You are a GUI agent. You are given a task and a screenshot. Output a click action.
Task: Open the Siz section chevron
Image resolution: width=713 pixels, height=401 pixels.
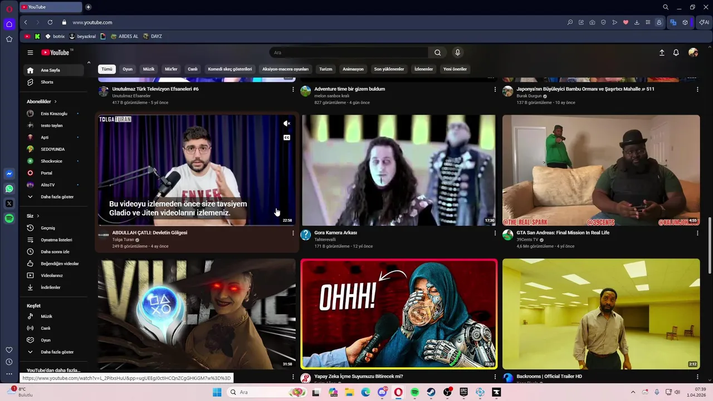[38, 216]
